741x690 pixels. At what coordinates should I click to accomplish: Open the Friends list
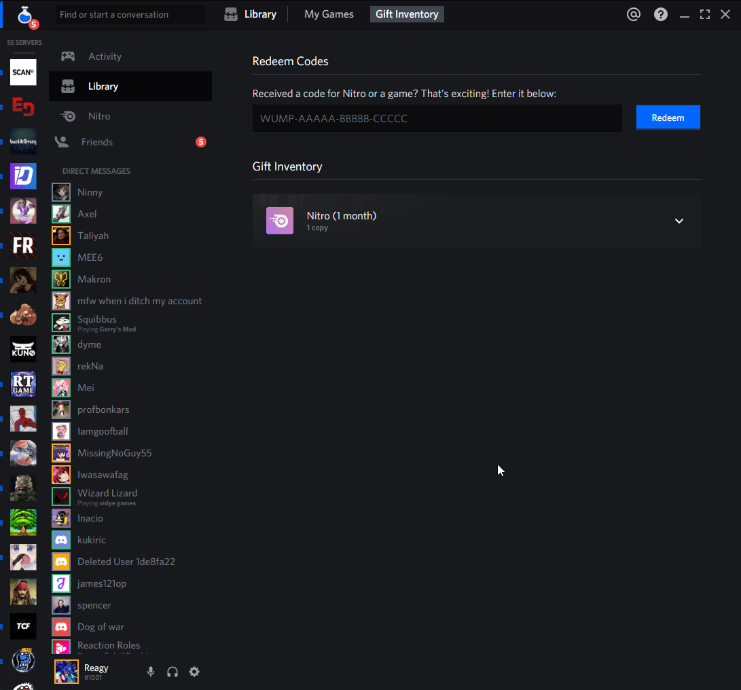pyautogui.click(x=130, y=142)
